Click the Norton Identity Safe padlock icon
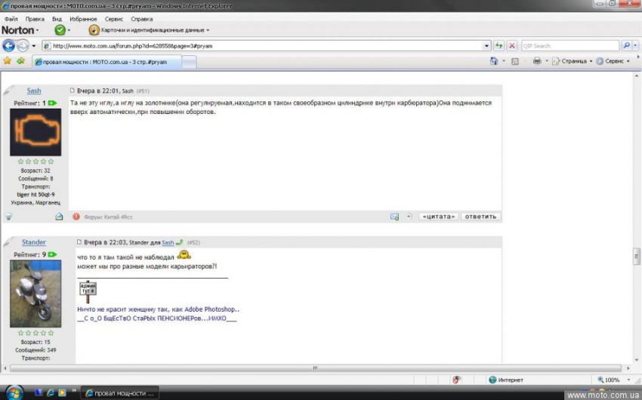 point(94,30)
